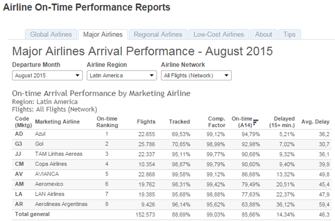
Task: Click the Marketing Airline column header
Action: 57,122
